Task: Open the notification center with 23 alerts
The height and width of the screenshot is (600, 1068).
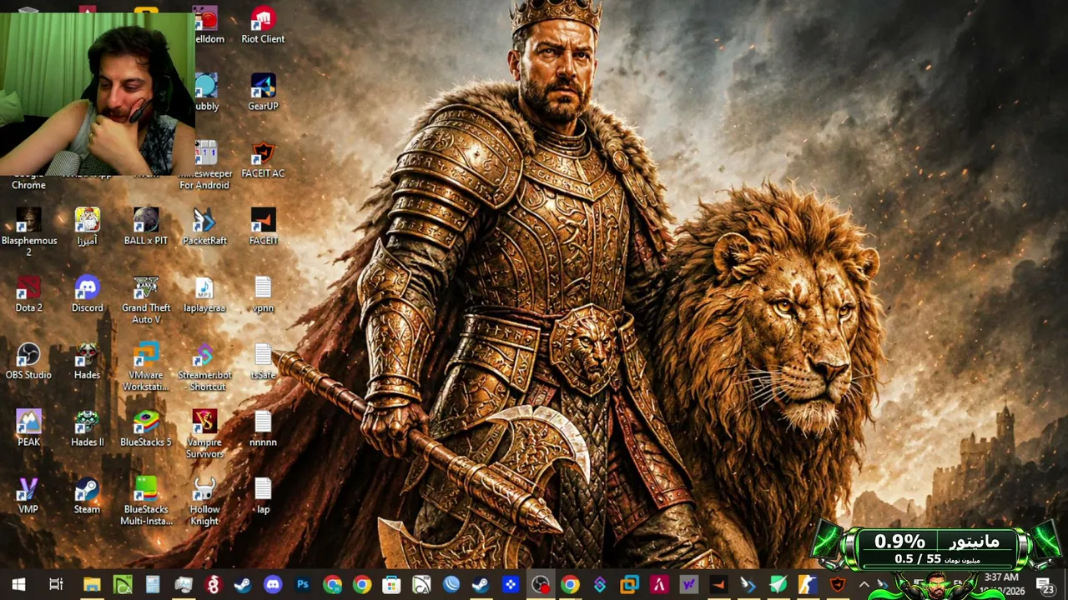Action: (1045, 585)
